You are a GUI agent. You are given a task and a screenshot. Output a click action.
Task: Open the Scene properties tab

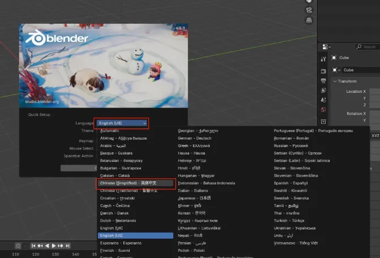point(323,100)
